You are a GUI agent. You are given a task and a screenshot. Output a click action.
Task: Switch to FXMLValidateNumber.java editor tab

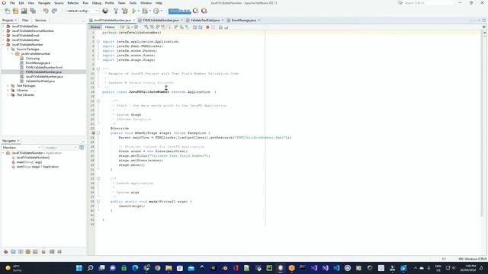161,21
